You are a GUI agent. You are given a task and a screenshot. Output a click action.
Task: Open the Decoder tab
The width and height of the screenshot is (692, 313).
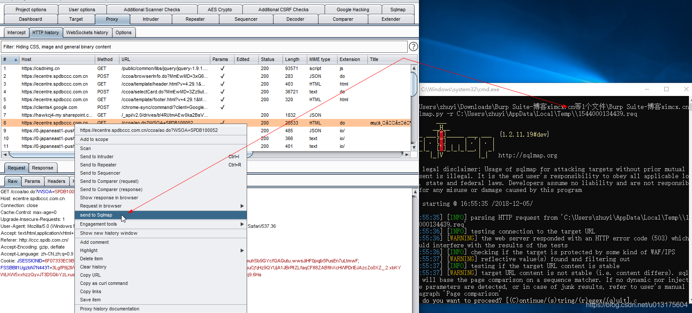[x=295, y=19]
